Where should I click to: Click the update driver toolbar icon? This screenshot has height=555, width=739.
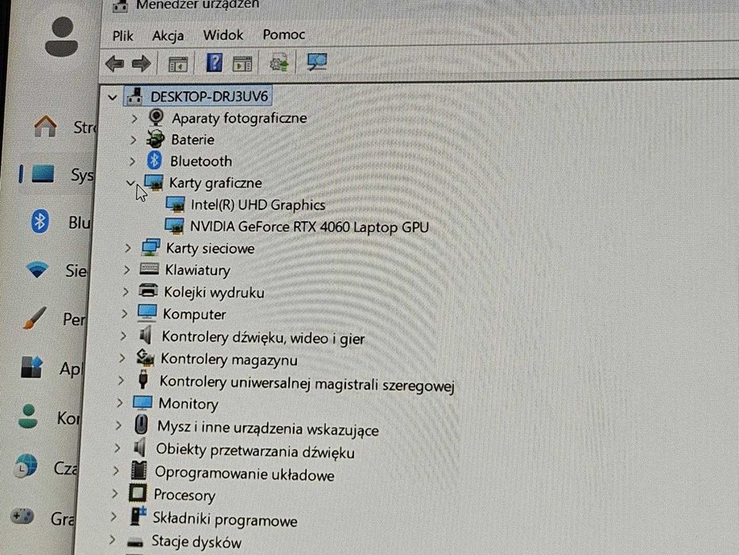coord(279,63)
